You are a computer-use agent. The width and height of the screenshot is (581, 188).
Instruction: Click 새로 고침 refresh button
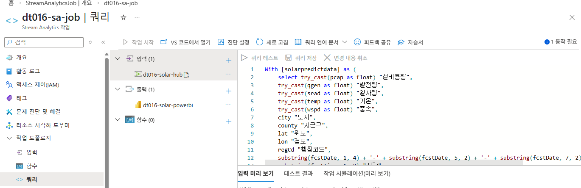[x=272, y=42]
